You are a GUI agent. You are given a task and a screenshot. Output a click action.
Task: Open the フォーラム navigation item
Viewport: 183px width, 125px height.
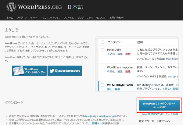click(69, 18)
